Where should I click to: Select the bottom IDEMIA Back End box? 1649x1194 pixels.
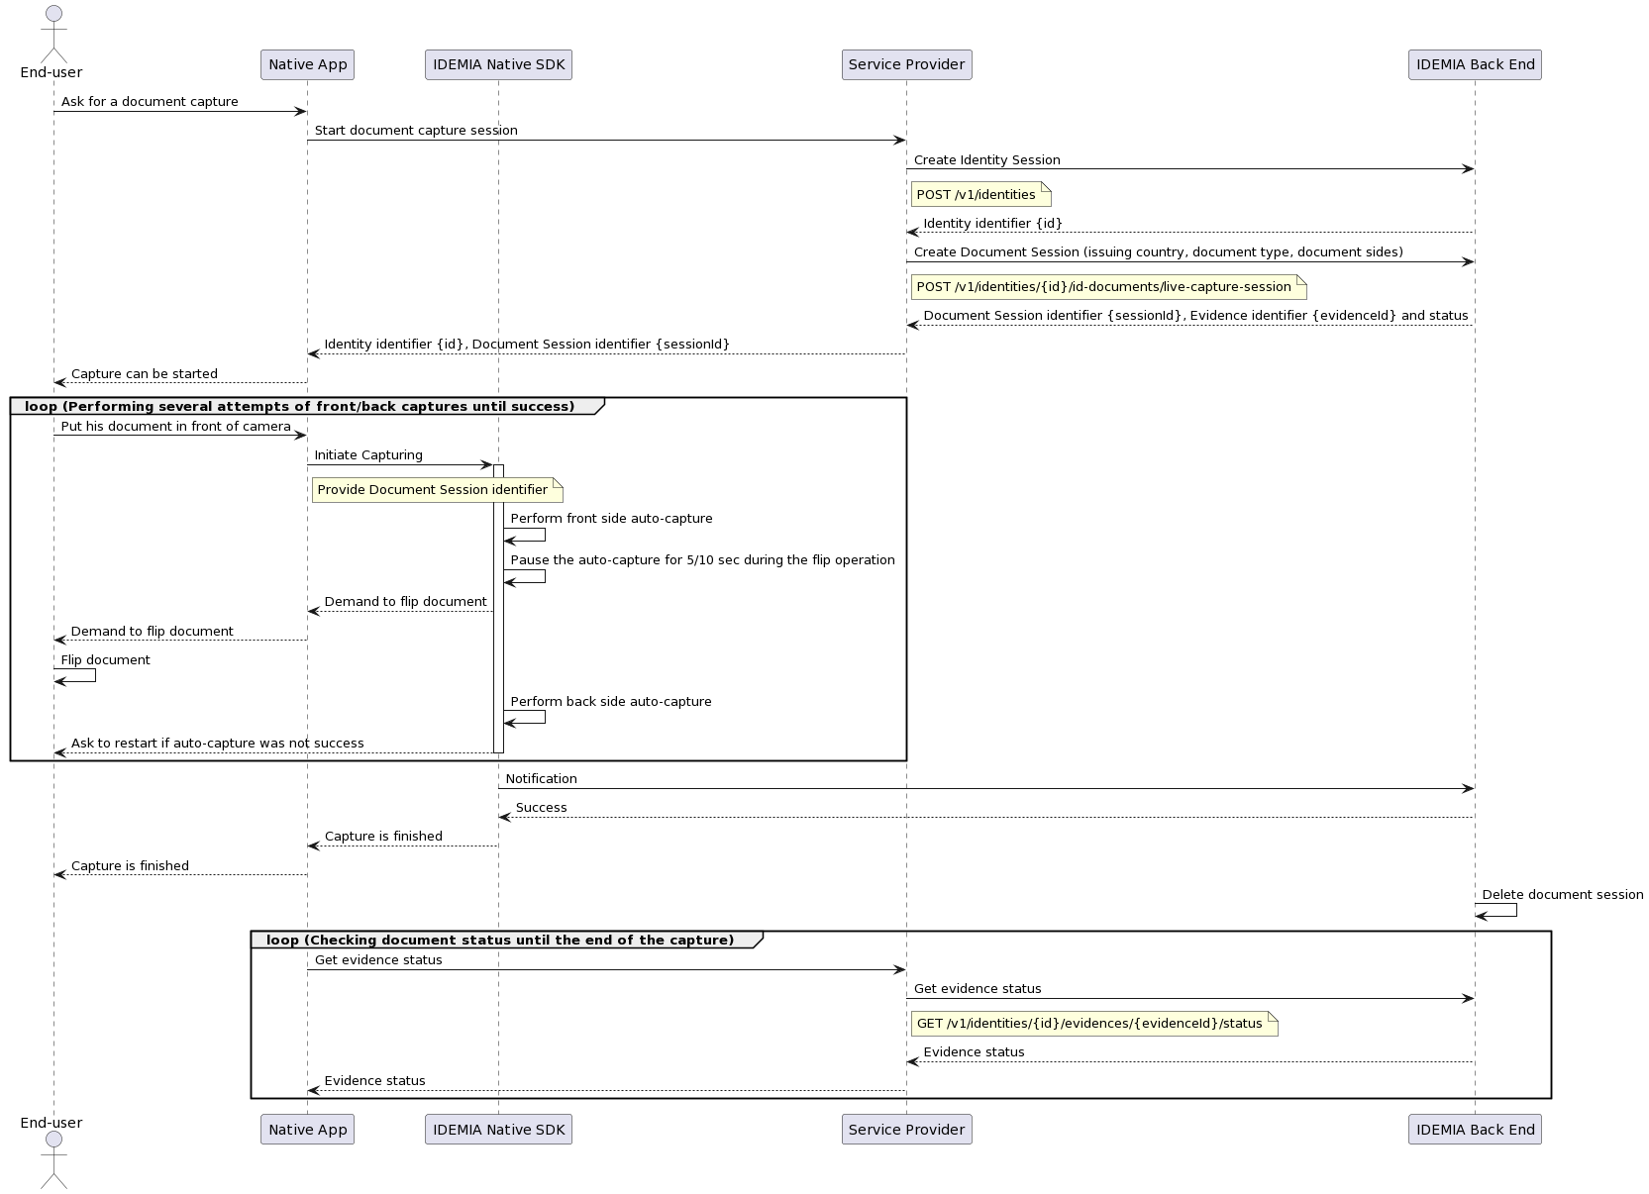point(1475,1130)
